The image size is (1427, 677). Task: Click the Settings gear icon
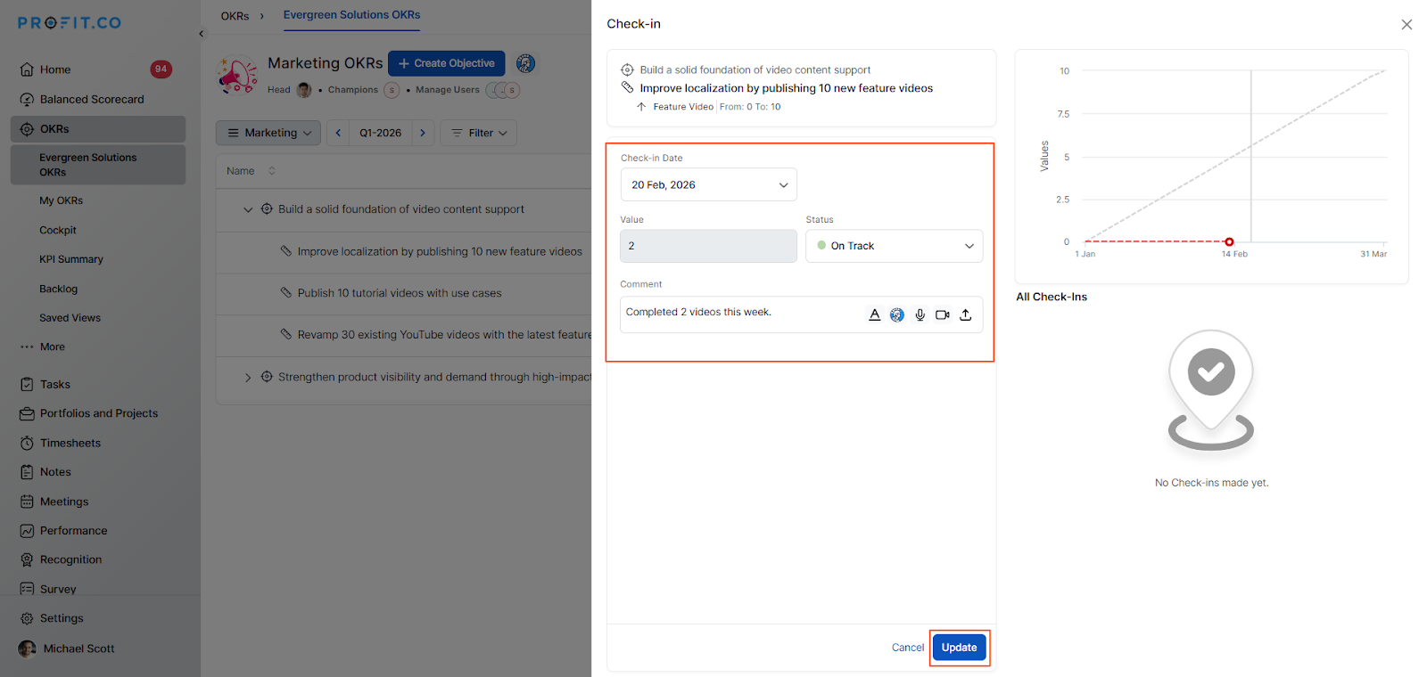pyautogui.click(x=27, y=618)
